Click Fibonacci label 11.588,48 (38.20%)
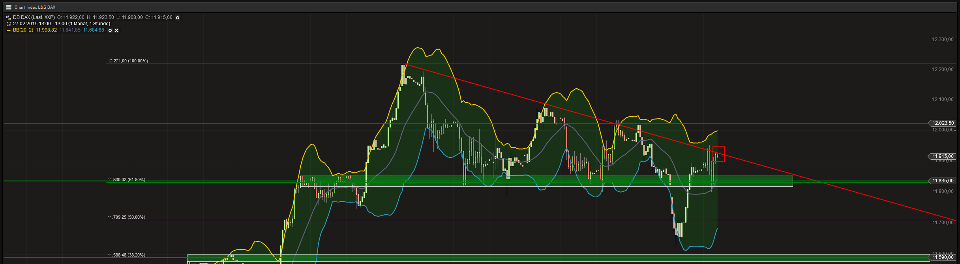Viewport: 960px width, 264px height. coord(126,255)
